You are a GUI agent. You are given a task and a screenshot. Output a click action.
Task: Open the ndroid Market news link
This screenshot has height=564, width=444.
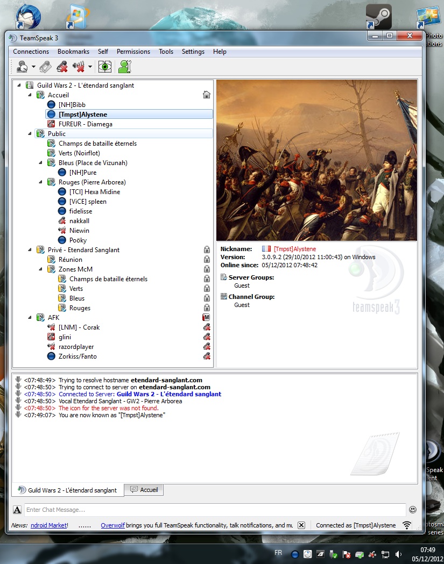point(48,525)
